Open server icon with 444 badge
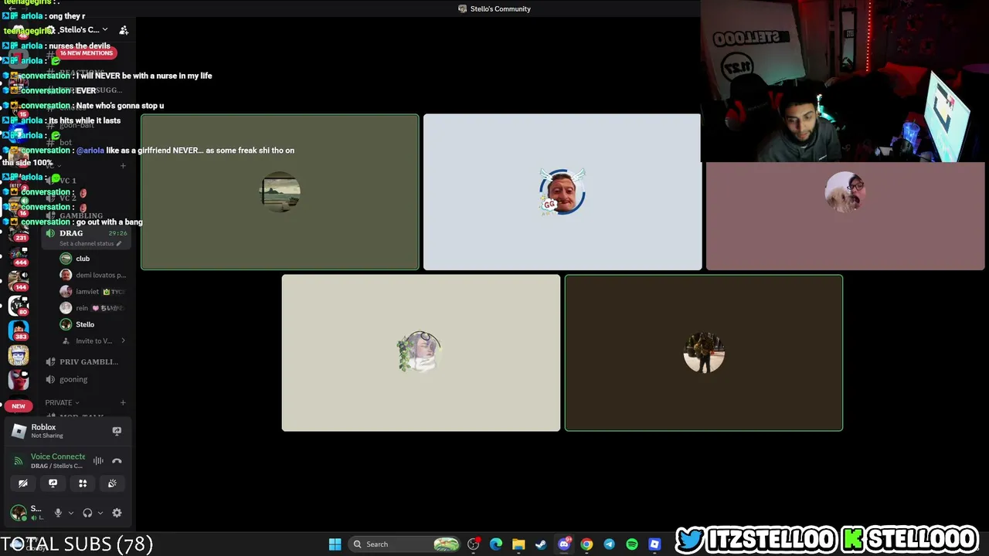The width and height of the screenshot is (989, 556). pos(19,255)
